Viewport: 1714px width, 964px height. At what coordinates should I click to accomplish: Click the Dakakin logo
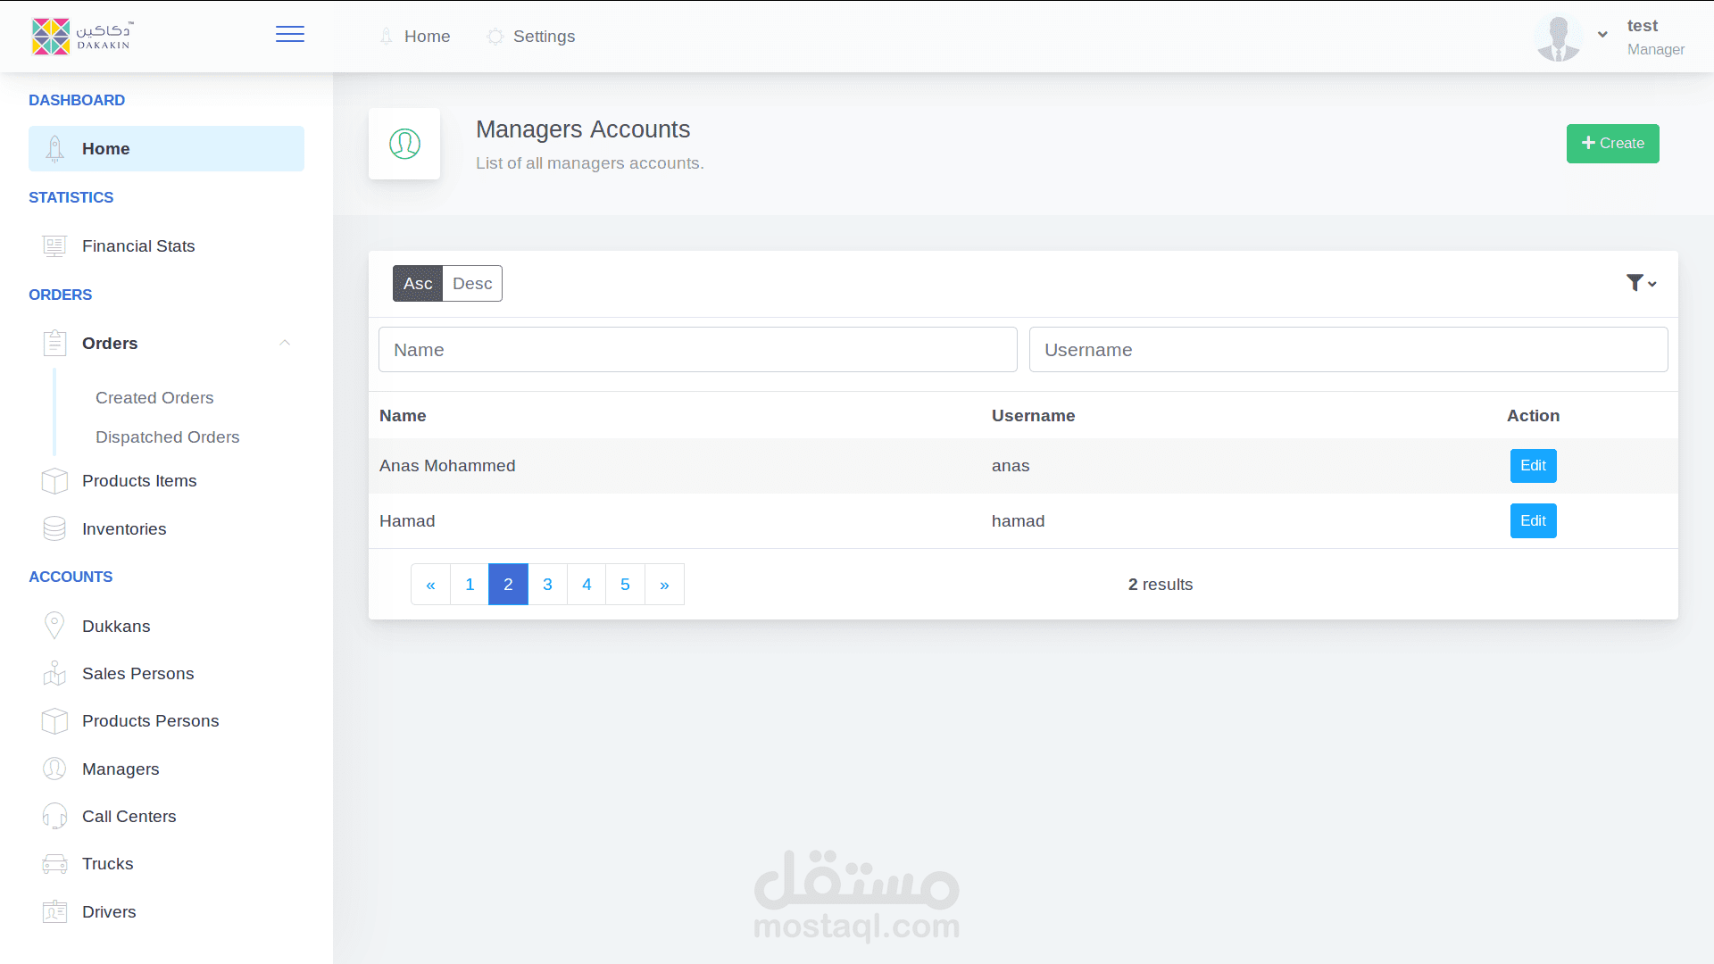tap(81, 37)
